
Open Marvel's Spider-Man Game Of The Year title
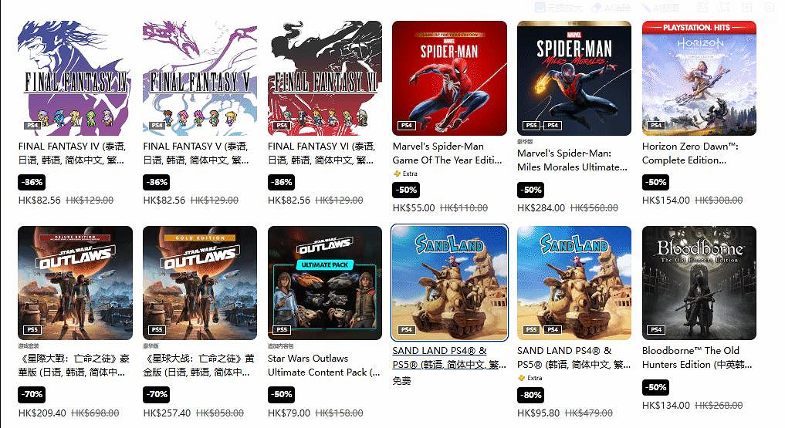coord(447,153)
